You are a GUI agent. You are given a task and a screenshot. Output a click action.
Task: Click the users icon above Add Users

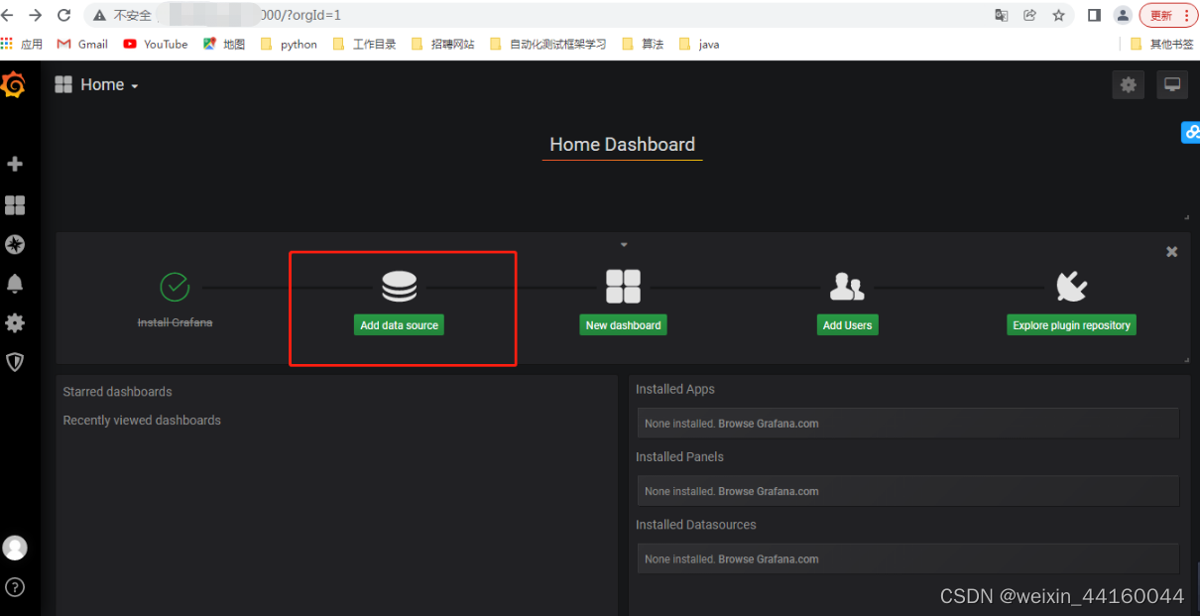pyautogui.click(x=847, y=287)
